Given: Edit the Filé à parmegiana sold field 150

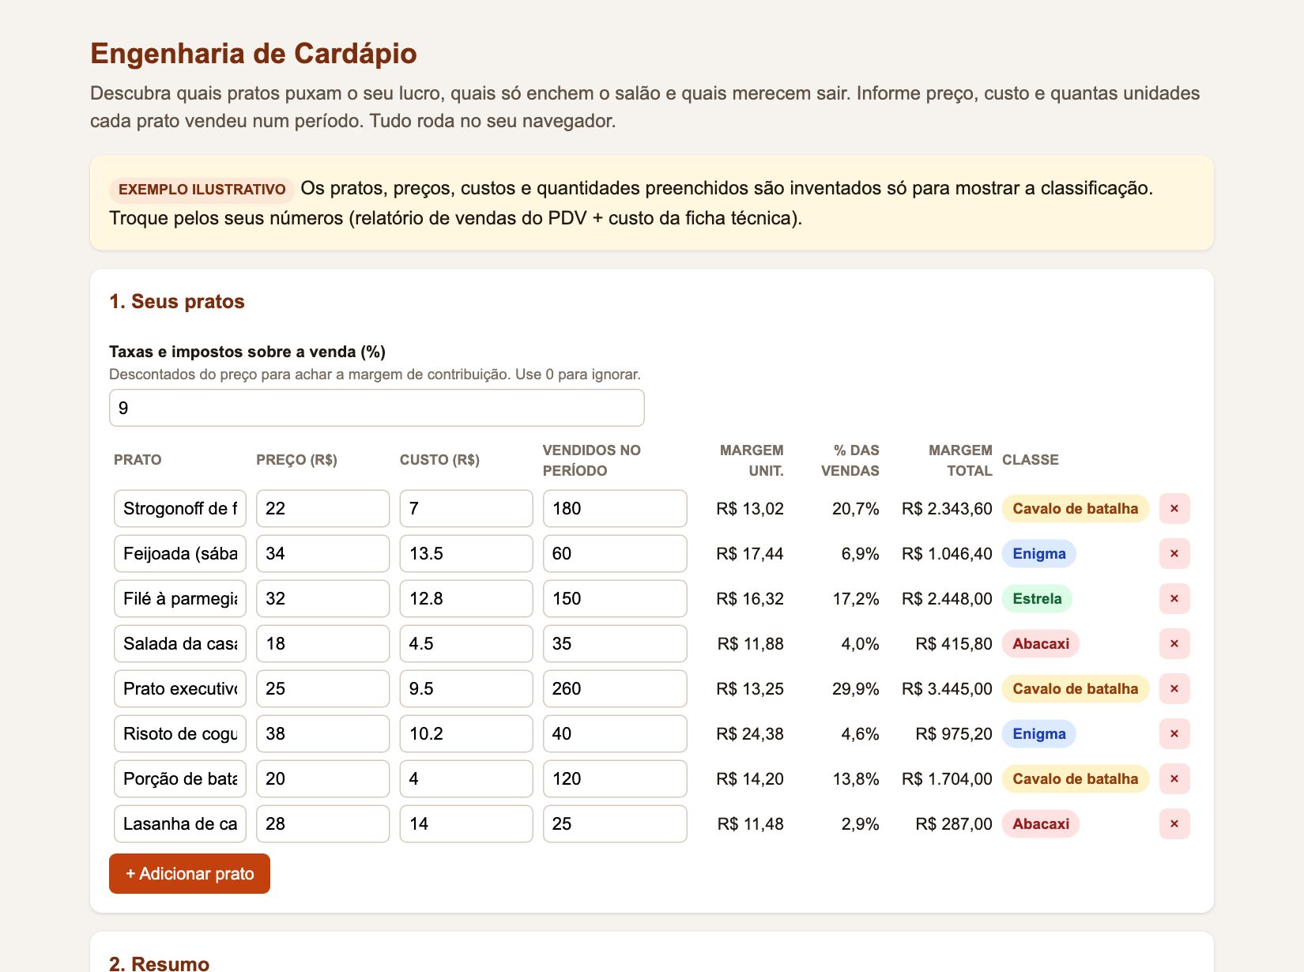Looking at the screenshot, I should [x=615, y=598].
